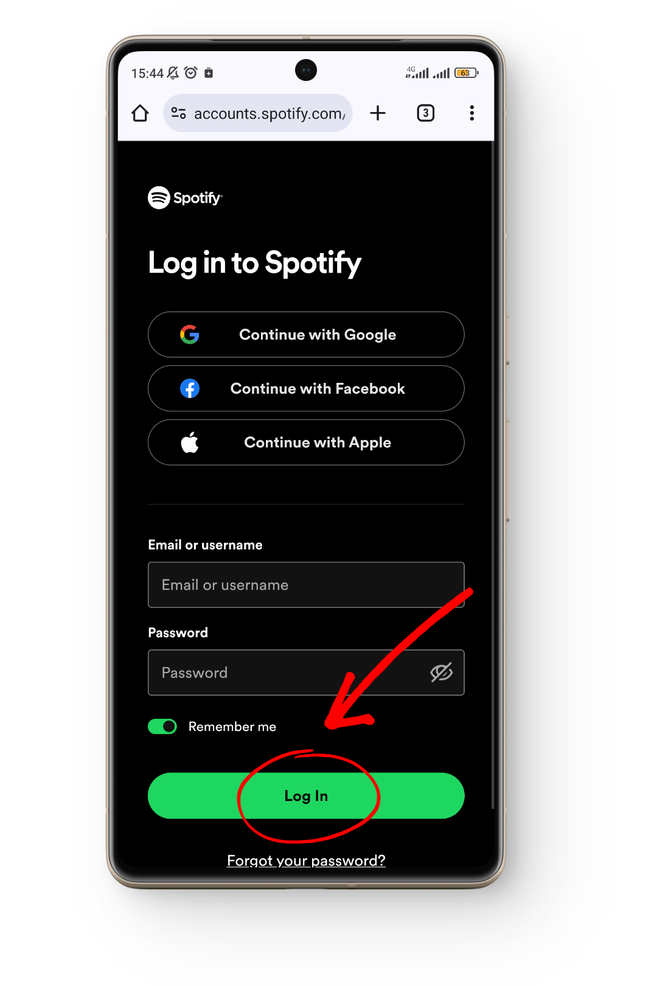Open site settings icon in address bar
Screen dimensions: 657x986
(x=178, y=113)
